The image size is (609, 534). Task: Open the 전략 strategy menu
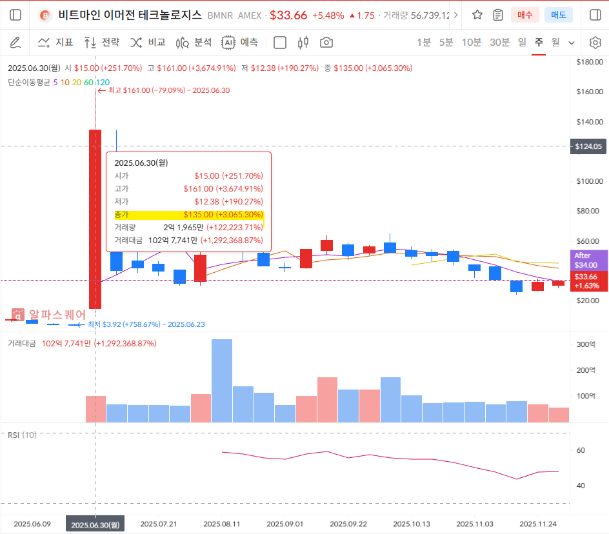point(102,43)
